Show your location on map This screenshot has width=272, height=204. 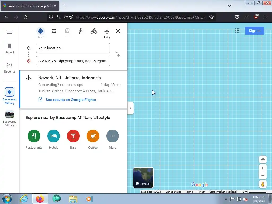(x=263, y=160)
